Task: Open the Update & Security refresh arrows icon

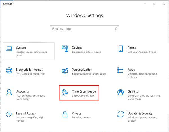Action: coord(121,114)
